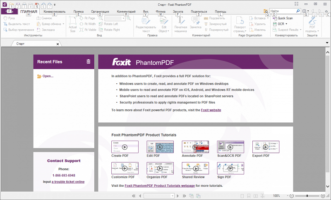Play the Create PDF tutorial thumbnail
The width and height of the screenshot is (331, 200).
click(x=125, y=147)
